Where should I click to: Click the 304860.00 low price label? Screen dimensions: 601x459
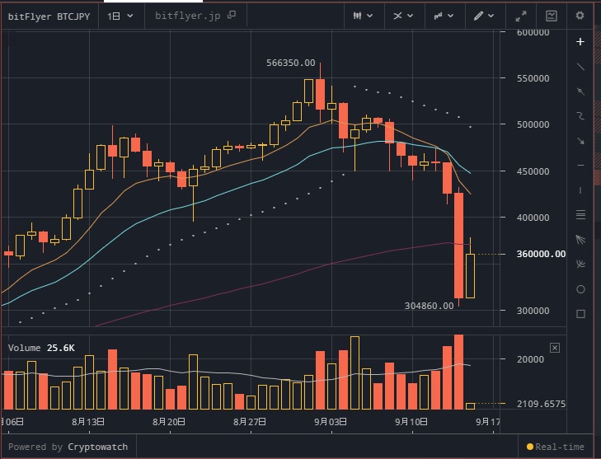click(429, 306)
